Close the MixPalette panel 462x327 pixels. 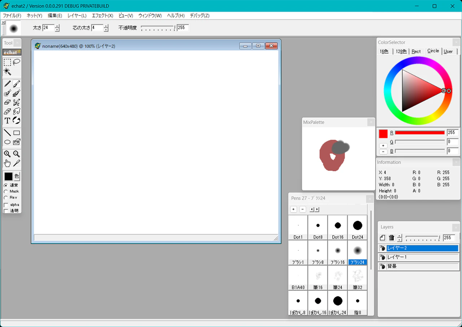371,122
